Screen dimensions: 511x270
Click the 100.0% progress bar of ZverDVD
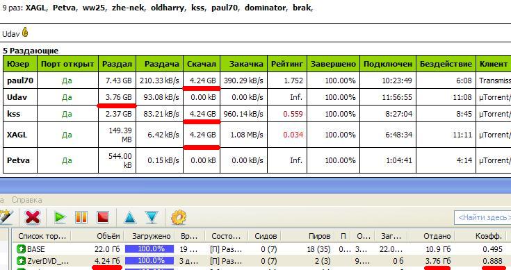[149, 260]
